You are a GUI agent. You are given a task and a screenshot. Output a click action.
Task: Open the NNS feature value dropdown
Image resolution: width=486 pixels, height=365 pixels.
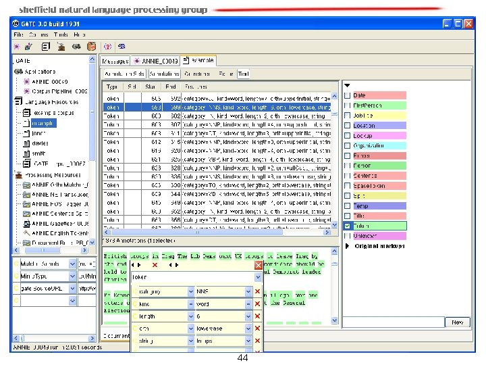pyautogui.click(x=248, y=291)
